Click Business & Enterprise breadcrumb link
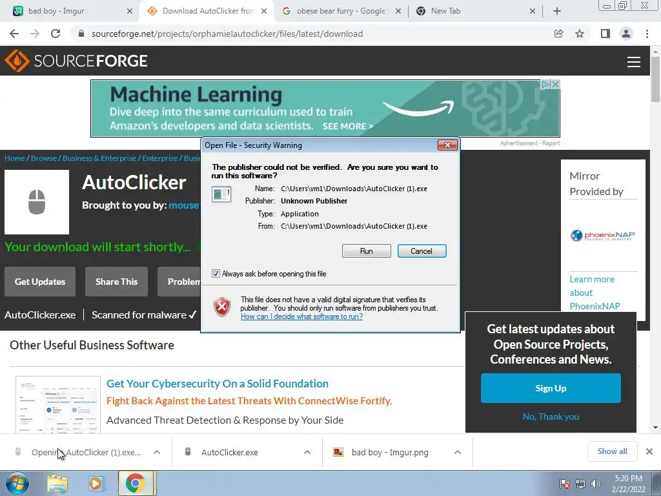Viewport: 661px width, 496px height. click(x=99, y=158)
